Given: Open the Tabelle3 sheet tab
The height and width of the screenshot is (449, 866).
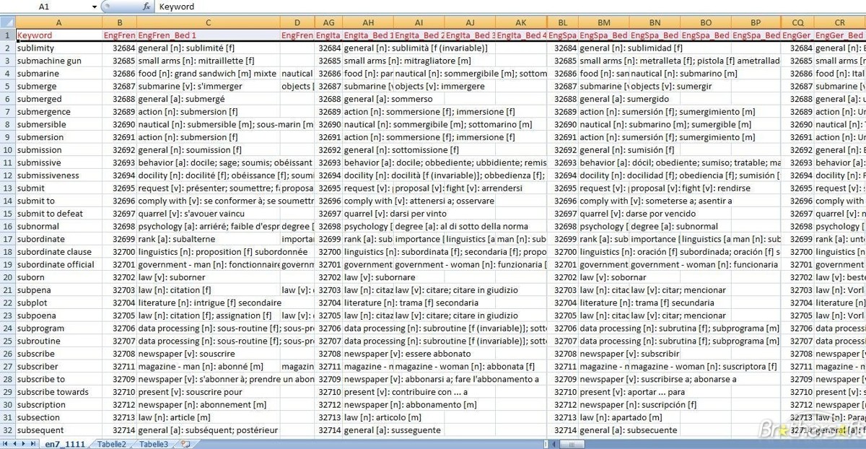Looking at the screenshot, I should 154,444.
